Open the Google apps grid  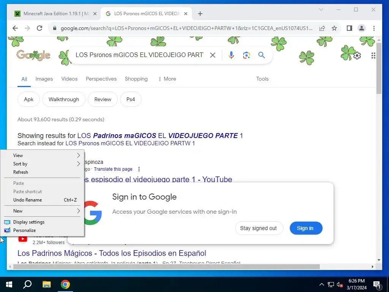373,56
